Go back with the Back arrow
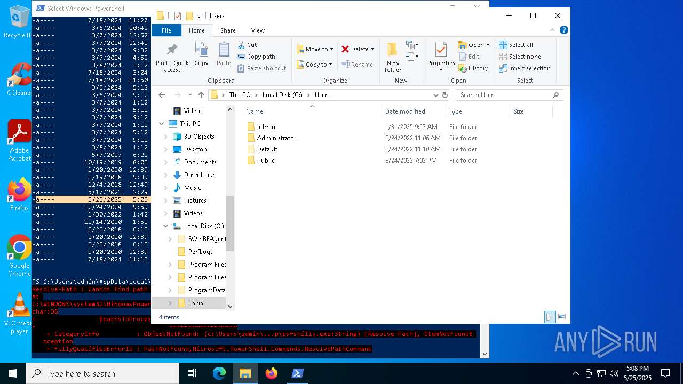Image resolution: width=683 pixels, height=384 pixels. pyautogui.click(x=162, y=95)
